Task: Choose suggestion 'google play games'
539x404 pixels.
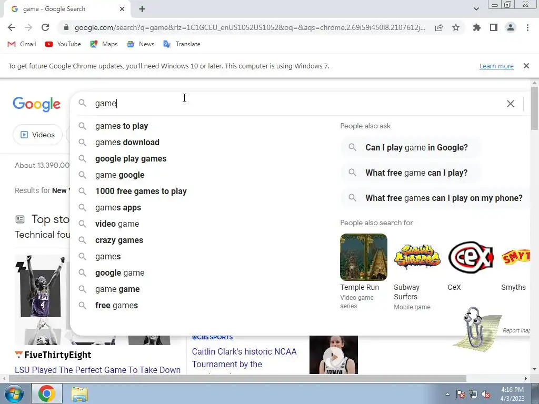Action: [131, 159]
